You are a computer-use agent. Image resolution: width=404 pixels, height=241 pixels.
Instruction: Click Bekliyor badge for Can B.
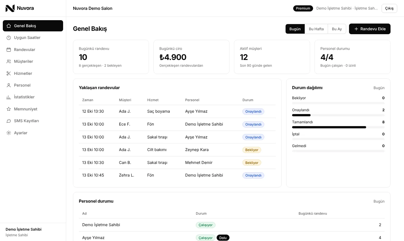[x=252, y=163]
